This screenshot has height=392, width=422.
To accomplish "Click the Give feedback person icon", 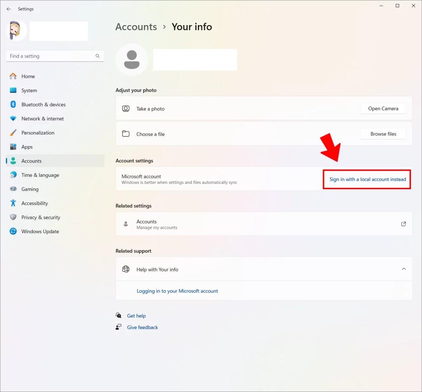I will click(118, 327).
